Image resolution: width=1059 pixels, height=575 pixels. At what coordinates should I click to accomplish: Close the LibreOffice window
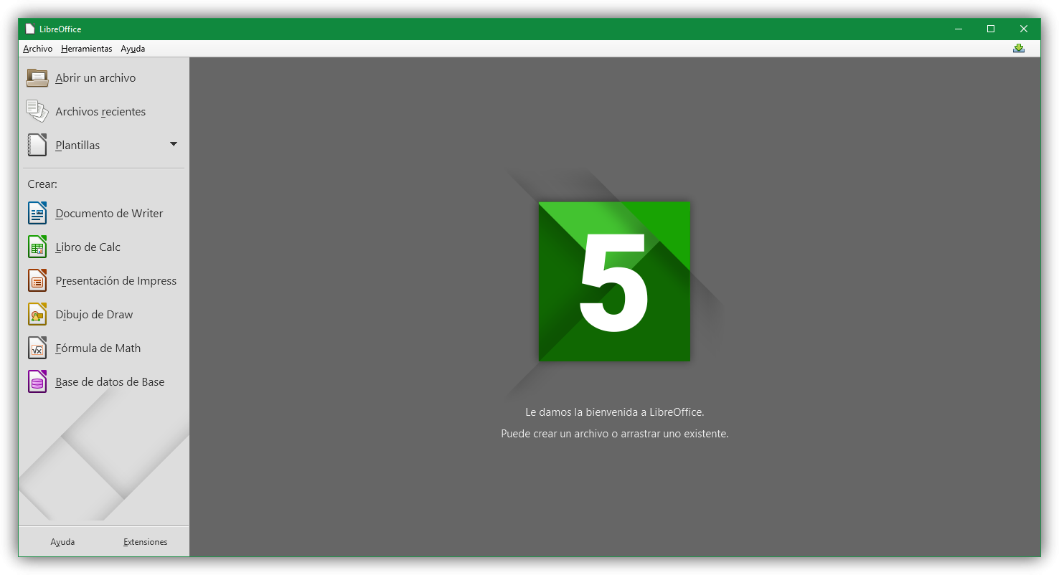tap(1024, 29)
